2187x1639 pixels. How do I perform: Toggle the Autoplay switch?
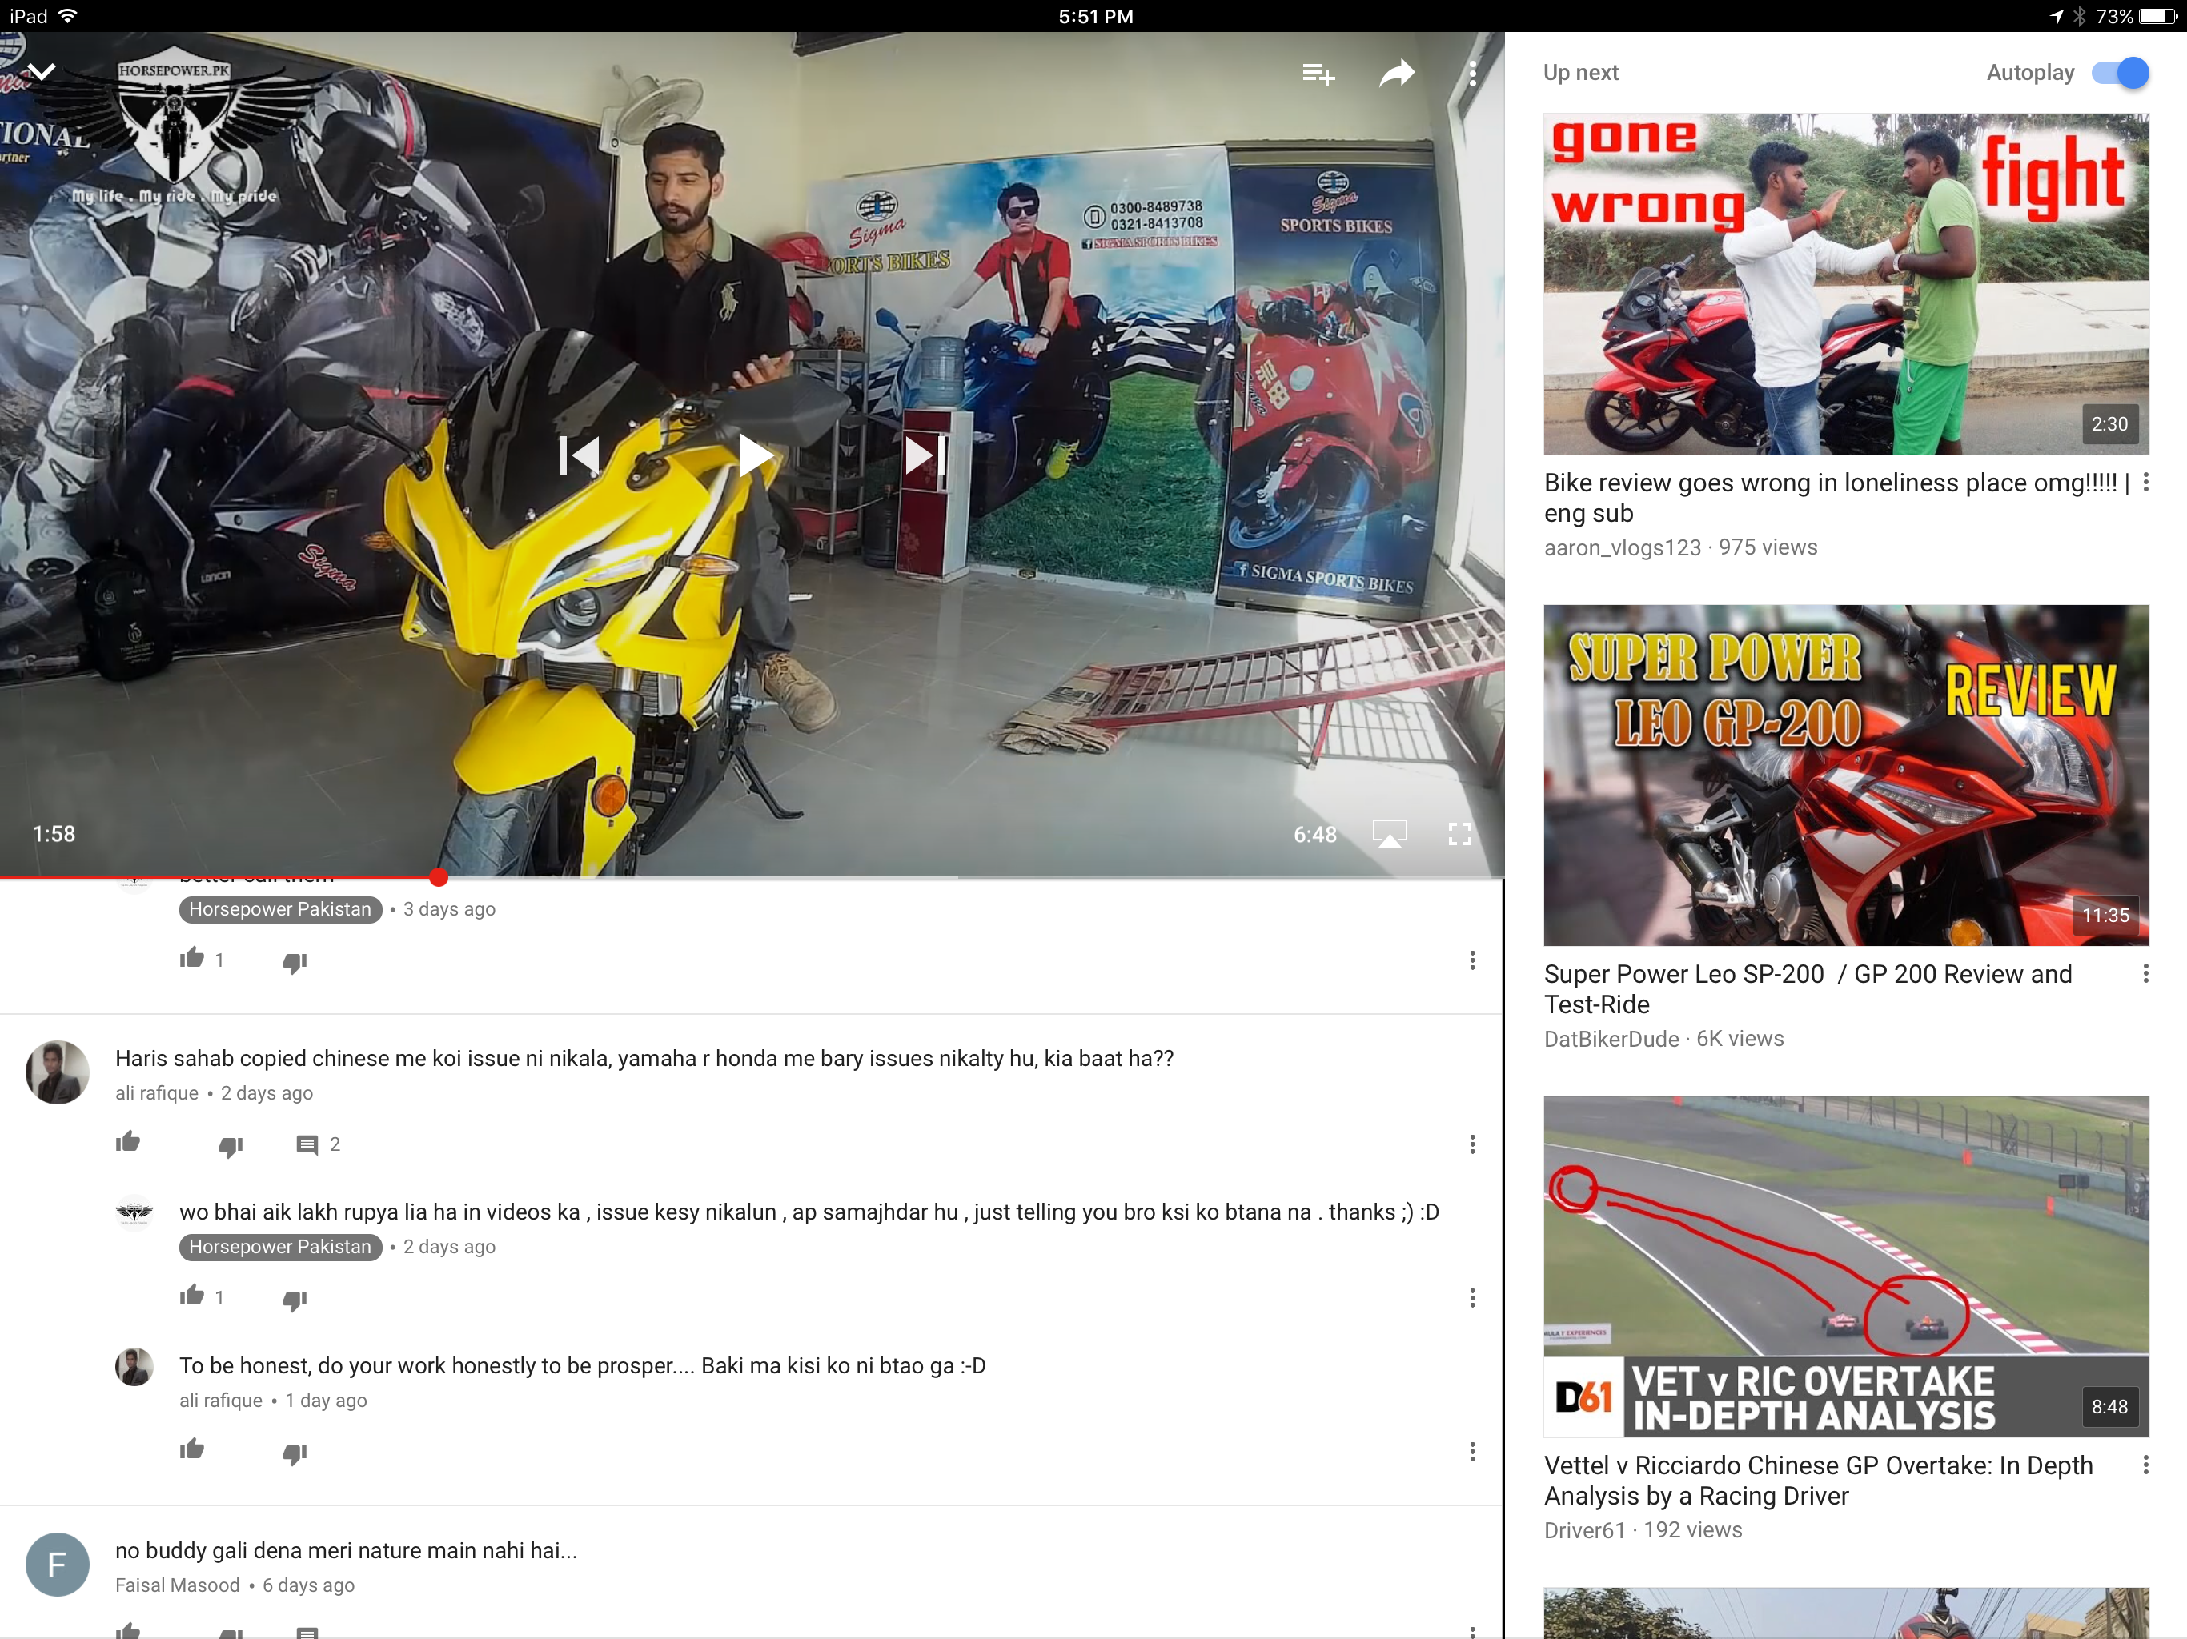(2121, 72)
